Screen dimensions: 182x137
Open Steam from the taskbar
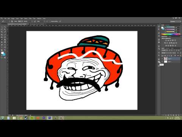[26, 118]
